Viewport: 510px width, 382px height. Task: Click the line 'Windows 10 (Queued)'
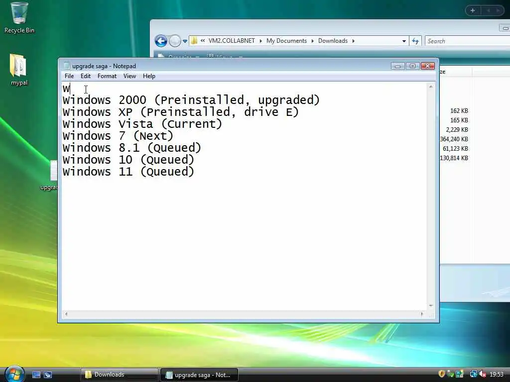pyautogui.click(x=128, y=160)
